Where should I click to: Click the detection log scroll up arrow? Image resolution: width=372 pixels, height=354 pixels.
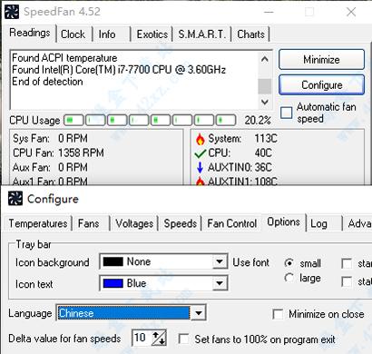click(x=265, y=59)
